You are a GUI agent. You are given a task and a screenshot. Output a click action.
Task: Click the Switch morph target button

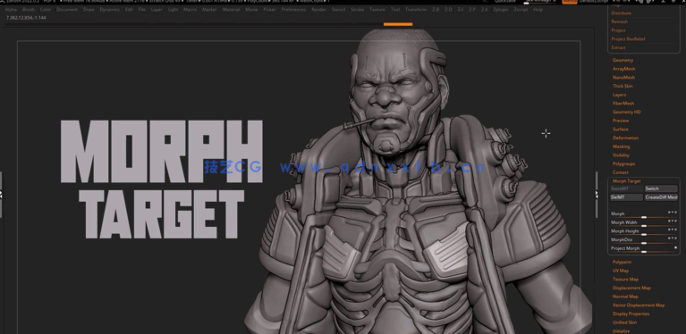661,188
